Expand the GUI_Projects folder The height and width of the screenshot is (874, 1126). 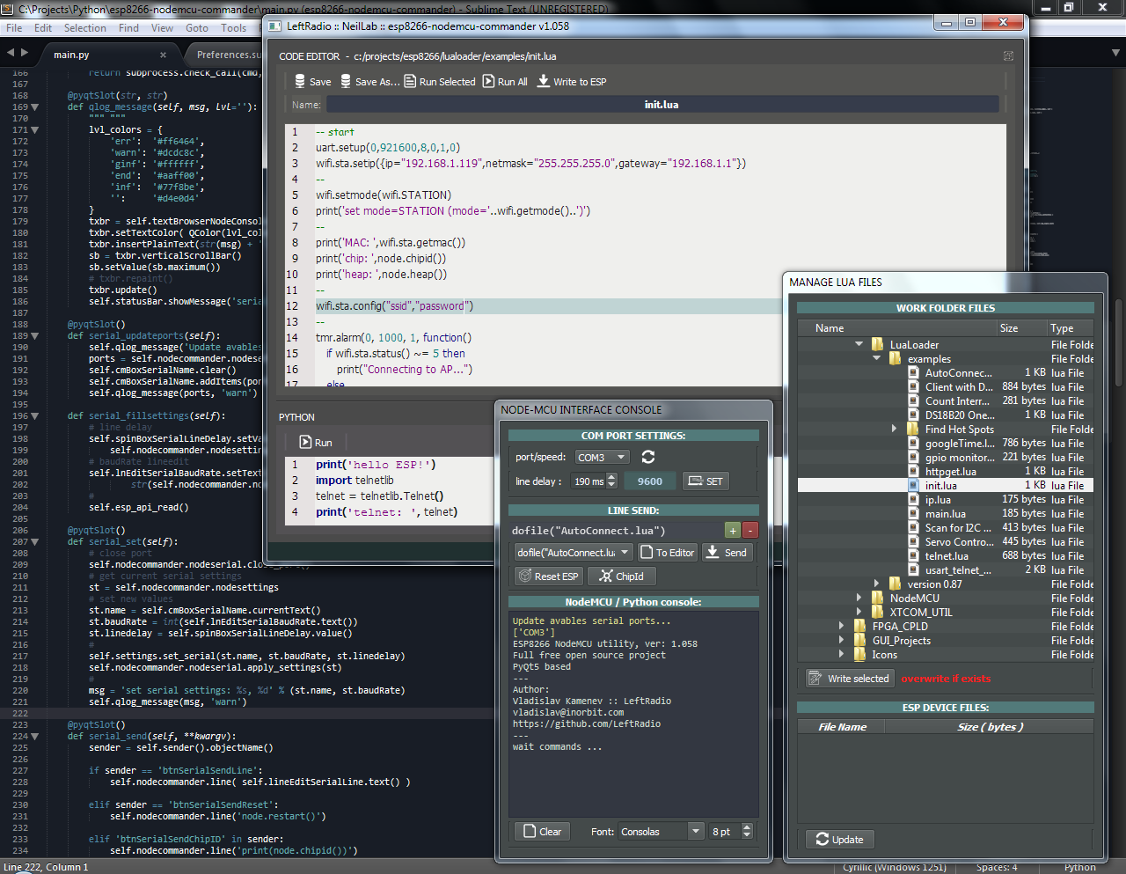pyautogui.click(x=842, y=640)
